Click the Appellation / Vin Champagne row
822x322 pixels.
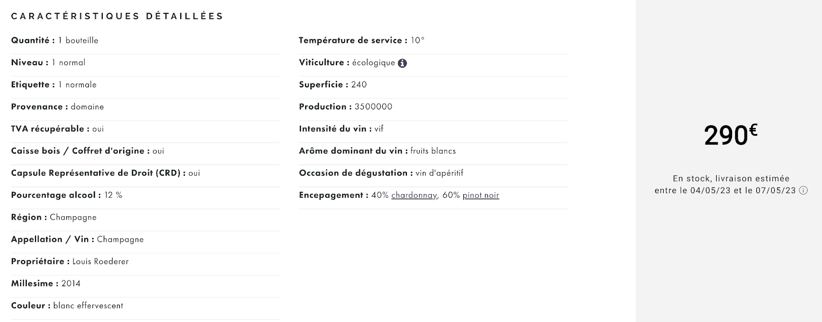pyautogui.click(x=145, y=239)
